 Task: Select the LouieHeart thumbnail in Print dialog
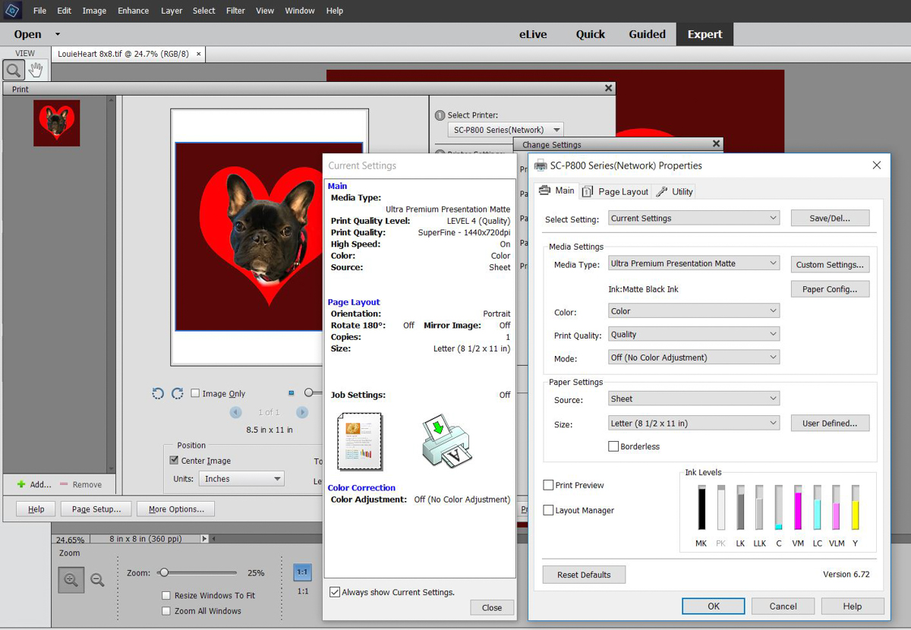click(x=56, y=123)
